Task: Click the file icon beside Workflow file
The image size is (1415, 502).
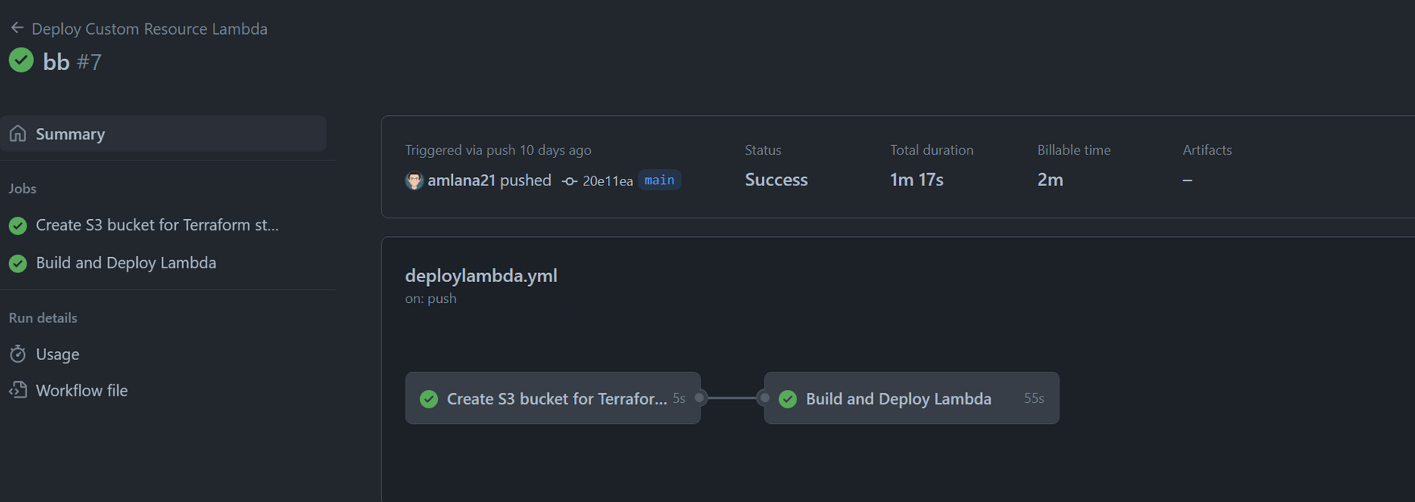Action: pyautogui.click(x=17, y=390)
